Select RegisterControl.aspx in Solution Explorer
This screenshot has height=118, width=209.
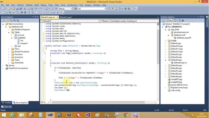click(179, 88)
